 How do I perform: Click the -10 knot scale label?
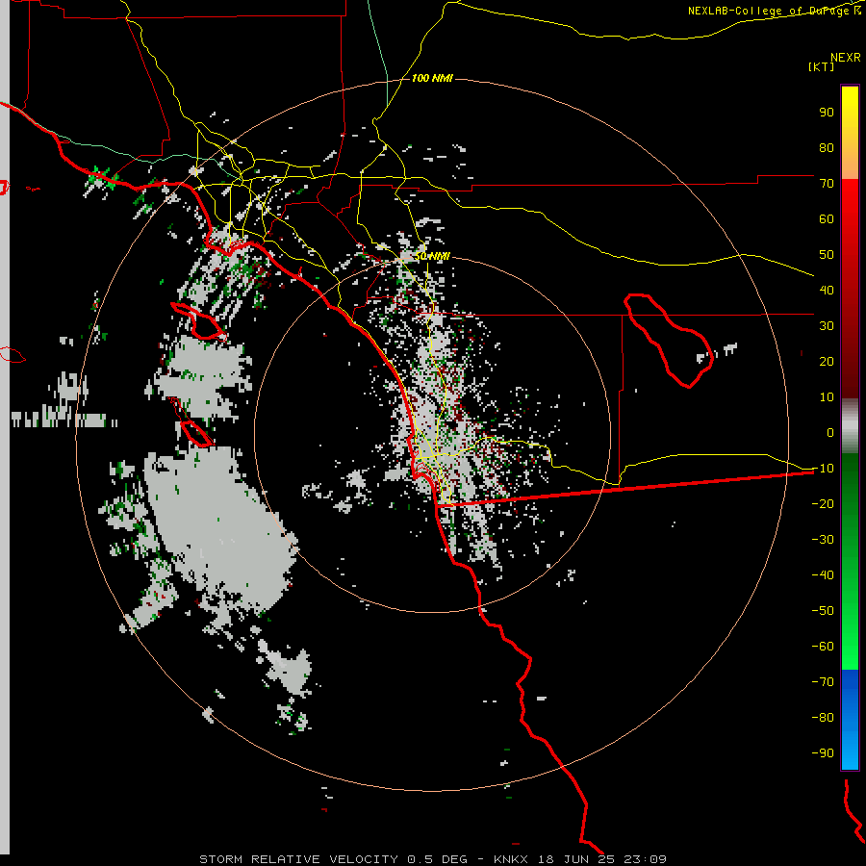[x=823, y=469]
